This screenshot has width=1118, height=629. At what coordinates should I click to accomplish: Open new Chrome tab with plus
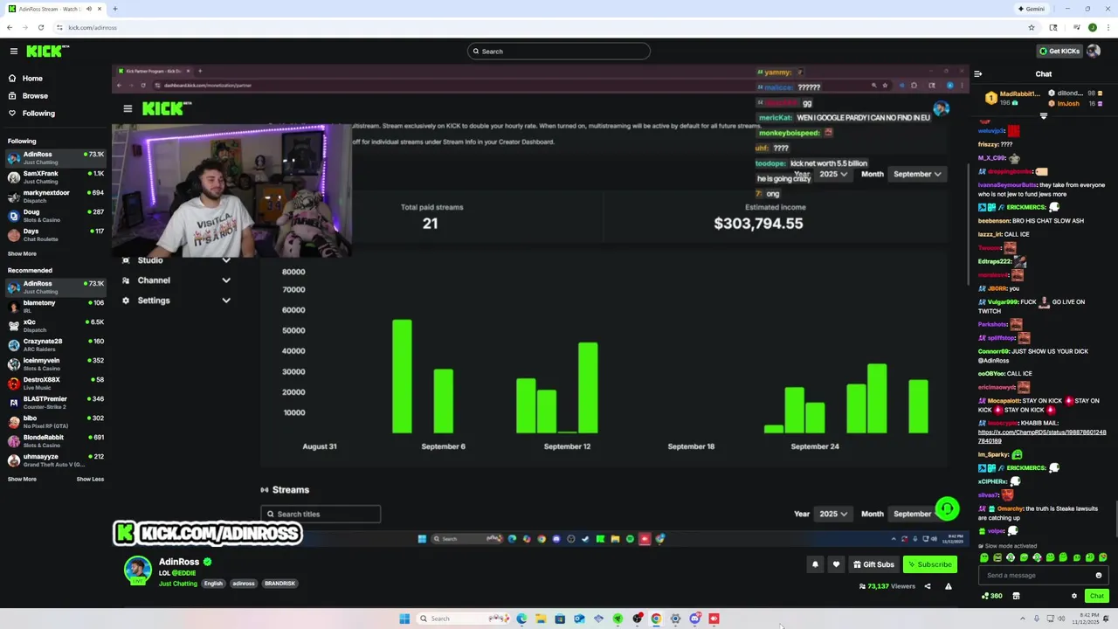pyautogui.click(x=115, y=9)
